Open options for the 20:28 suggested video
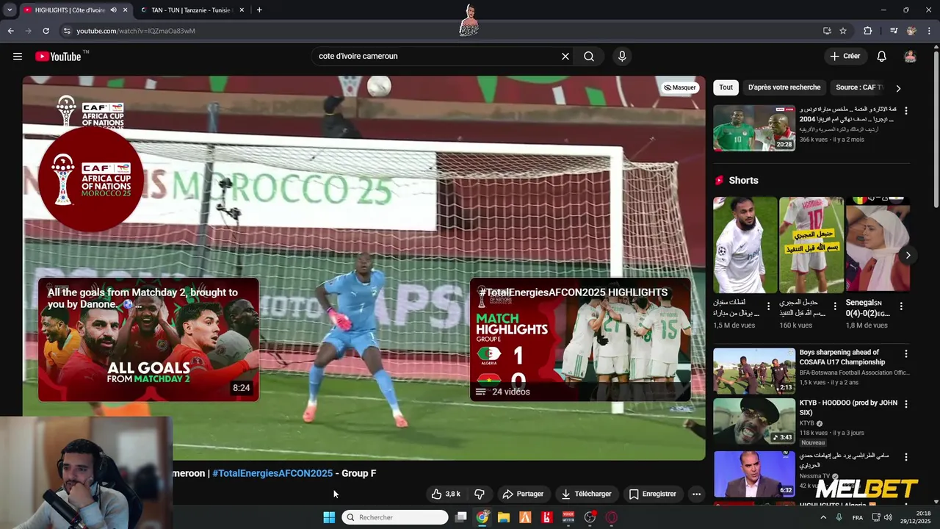This screenshot has width=940, height=529. pos(905,111)
